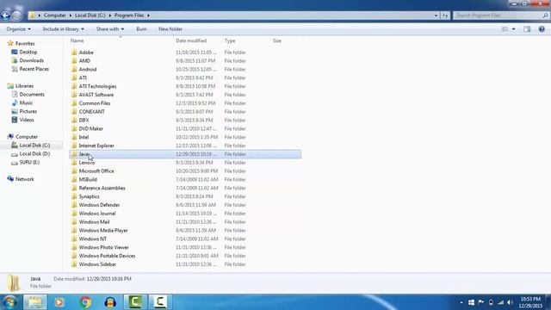Click Program Files in the address breadcrumb
551x310 pixels.
[x=129, y=15]
